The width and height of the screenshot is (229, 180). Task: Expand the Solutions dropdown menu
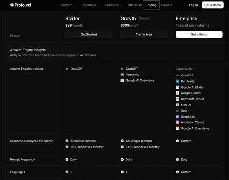tap(114, 5)
